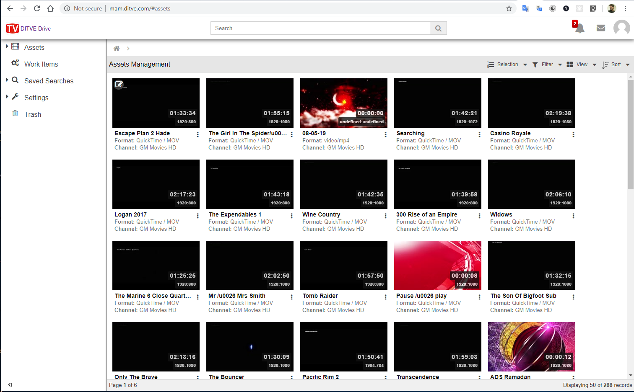Open the notifications bell icon

(x=579, y=28)
